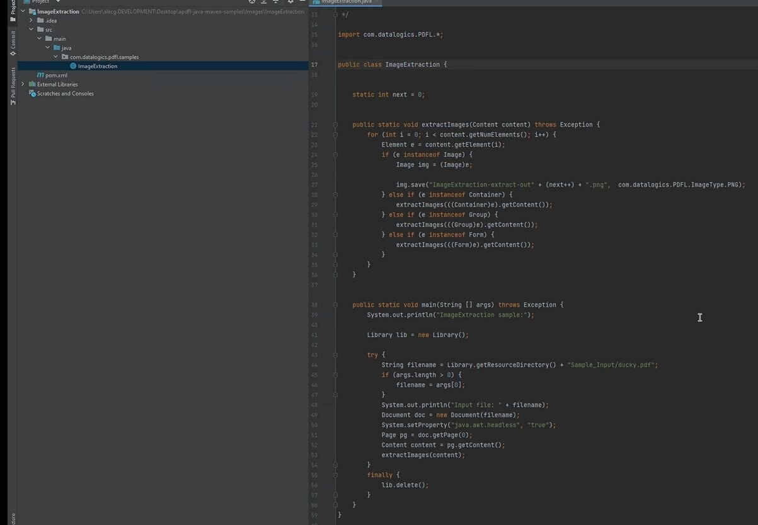Click the ImageExtraction class icon in tree

click(x=73, y=66)
